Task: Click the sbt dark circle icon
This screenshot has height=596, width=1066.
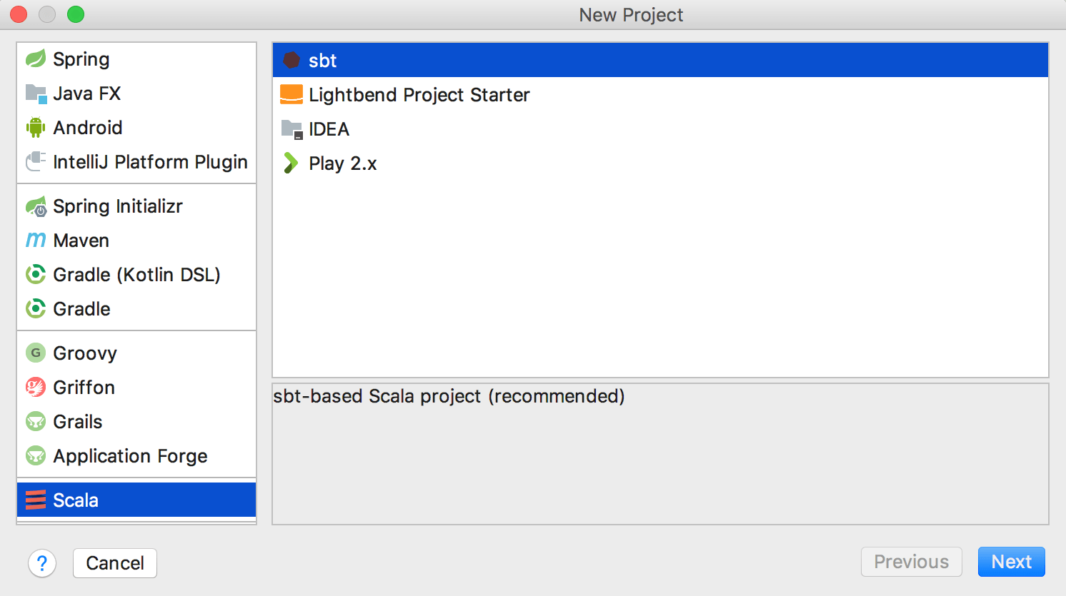Action: (292, 60)
